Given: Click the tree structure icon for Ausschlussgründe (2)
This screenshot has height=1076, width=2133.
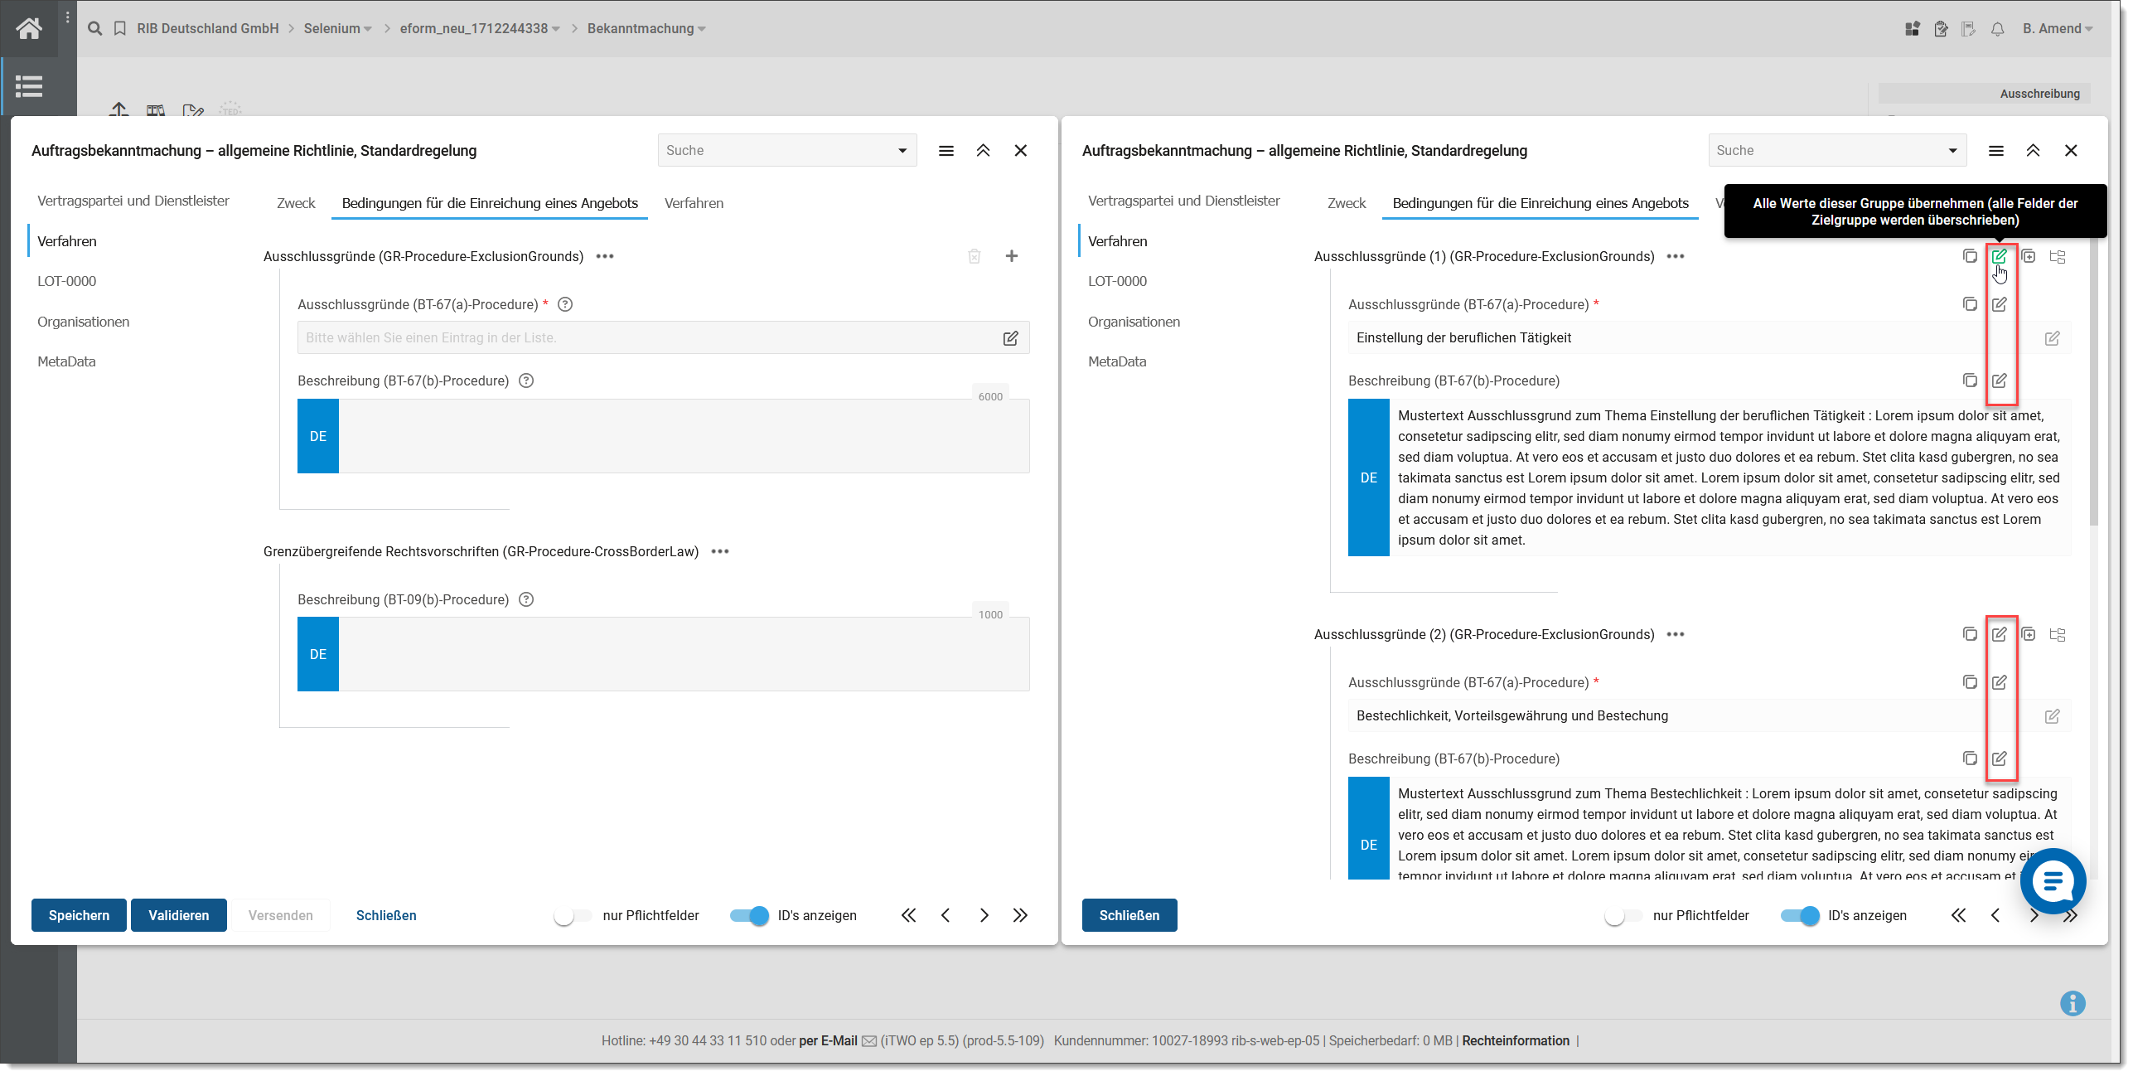Looking at the screenshot, I should [2057, 634].
